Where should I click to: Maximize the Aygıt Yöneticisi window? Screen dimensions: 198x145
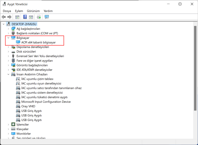coord(180,4)
